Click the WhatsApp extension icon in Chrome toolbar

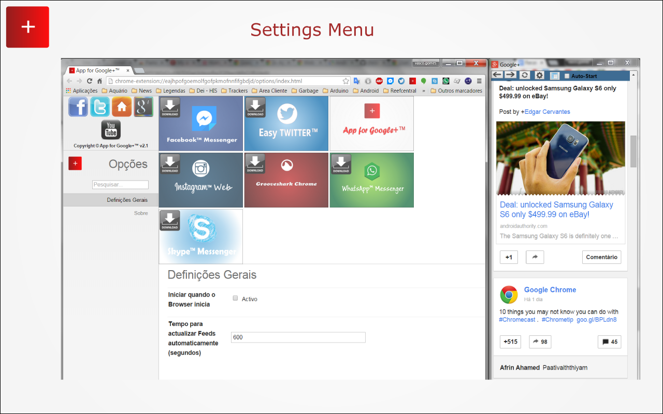click(x=445, y=81)
